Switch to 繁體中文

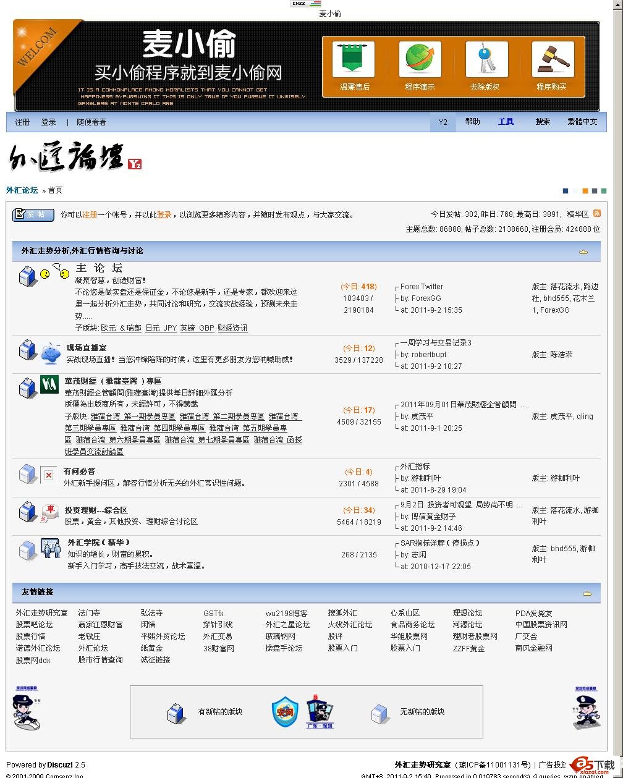coord(582,122)
